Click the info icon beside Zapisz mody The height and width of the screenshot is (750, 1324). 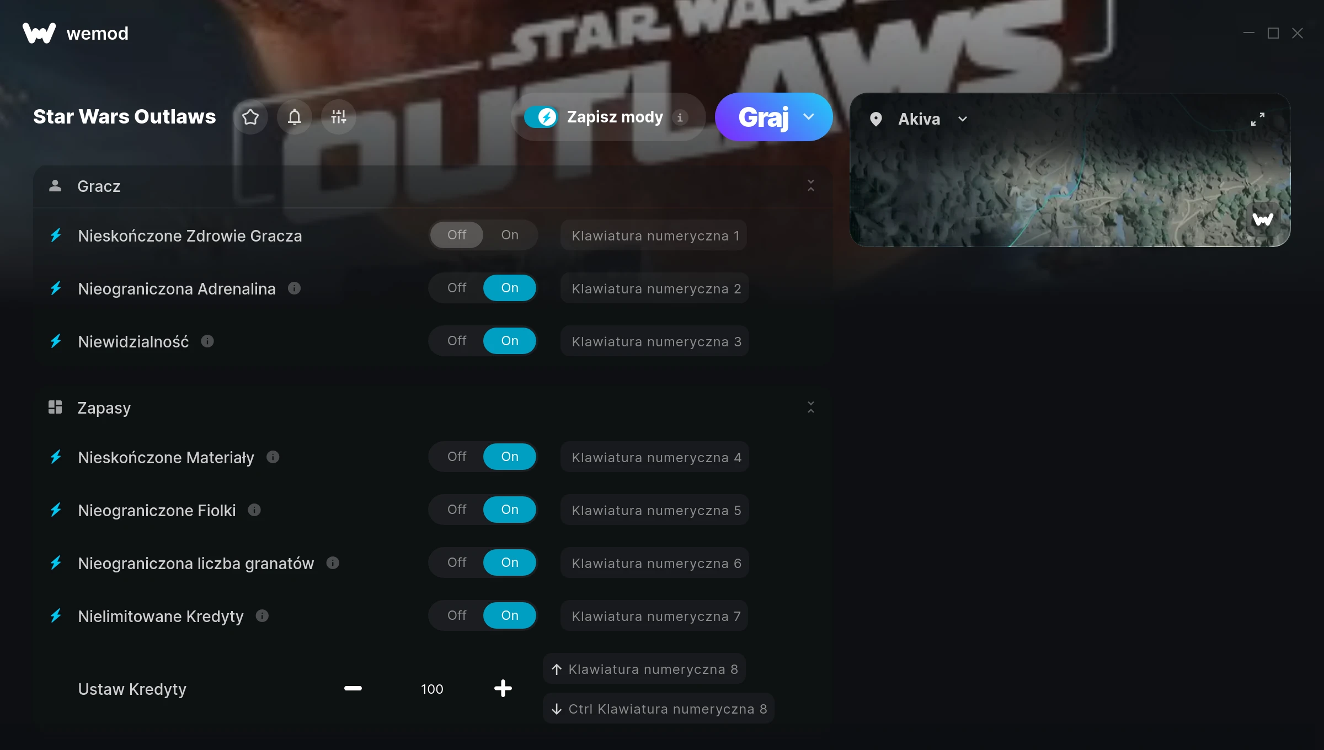pos(680,117)
